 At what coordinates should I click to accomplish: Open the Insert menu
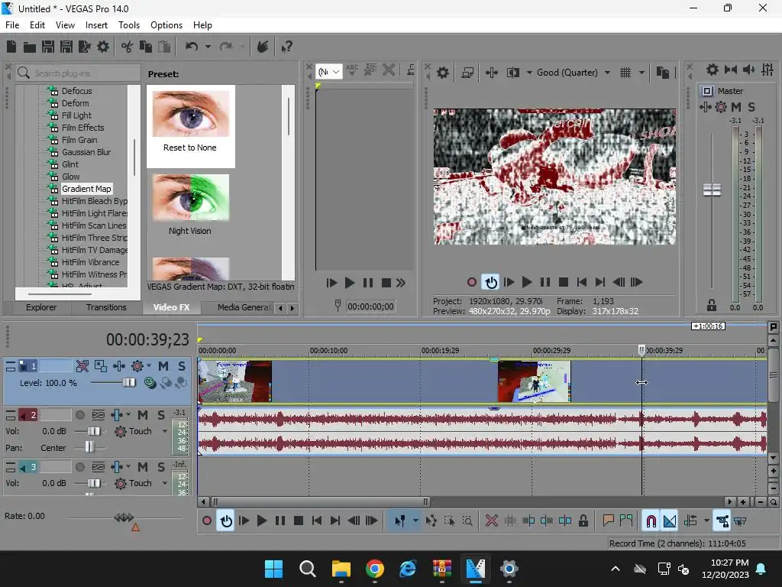(96, 25)
